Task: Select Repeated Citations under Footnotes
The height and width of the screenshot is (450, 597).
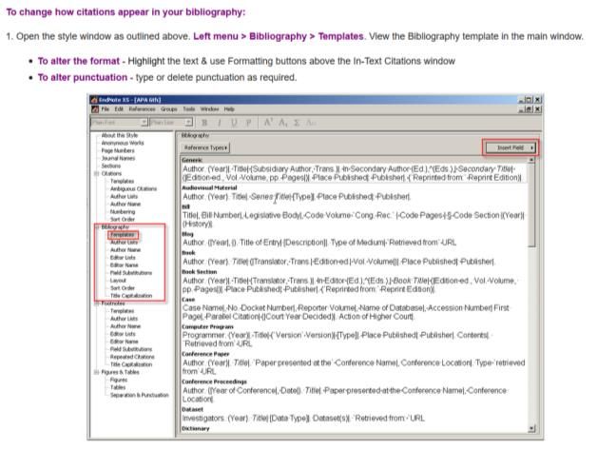Action: (x=132, y=357)
